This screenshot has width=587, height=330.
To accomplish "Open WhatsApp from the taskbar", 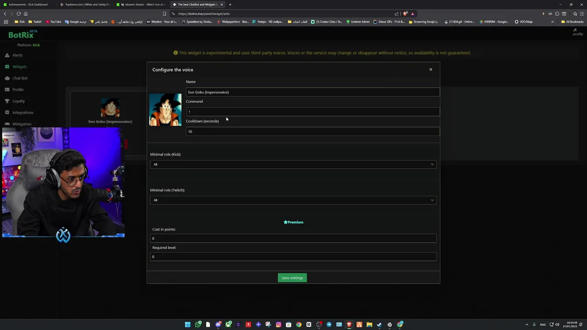I will (x=198, y=324).
